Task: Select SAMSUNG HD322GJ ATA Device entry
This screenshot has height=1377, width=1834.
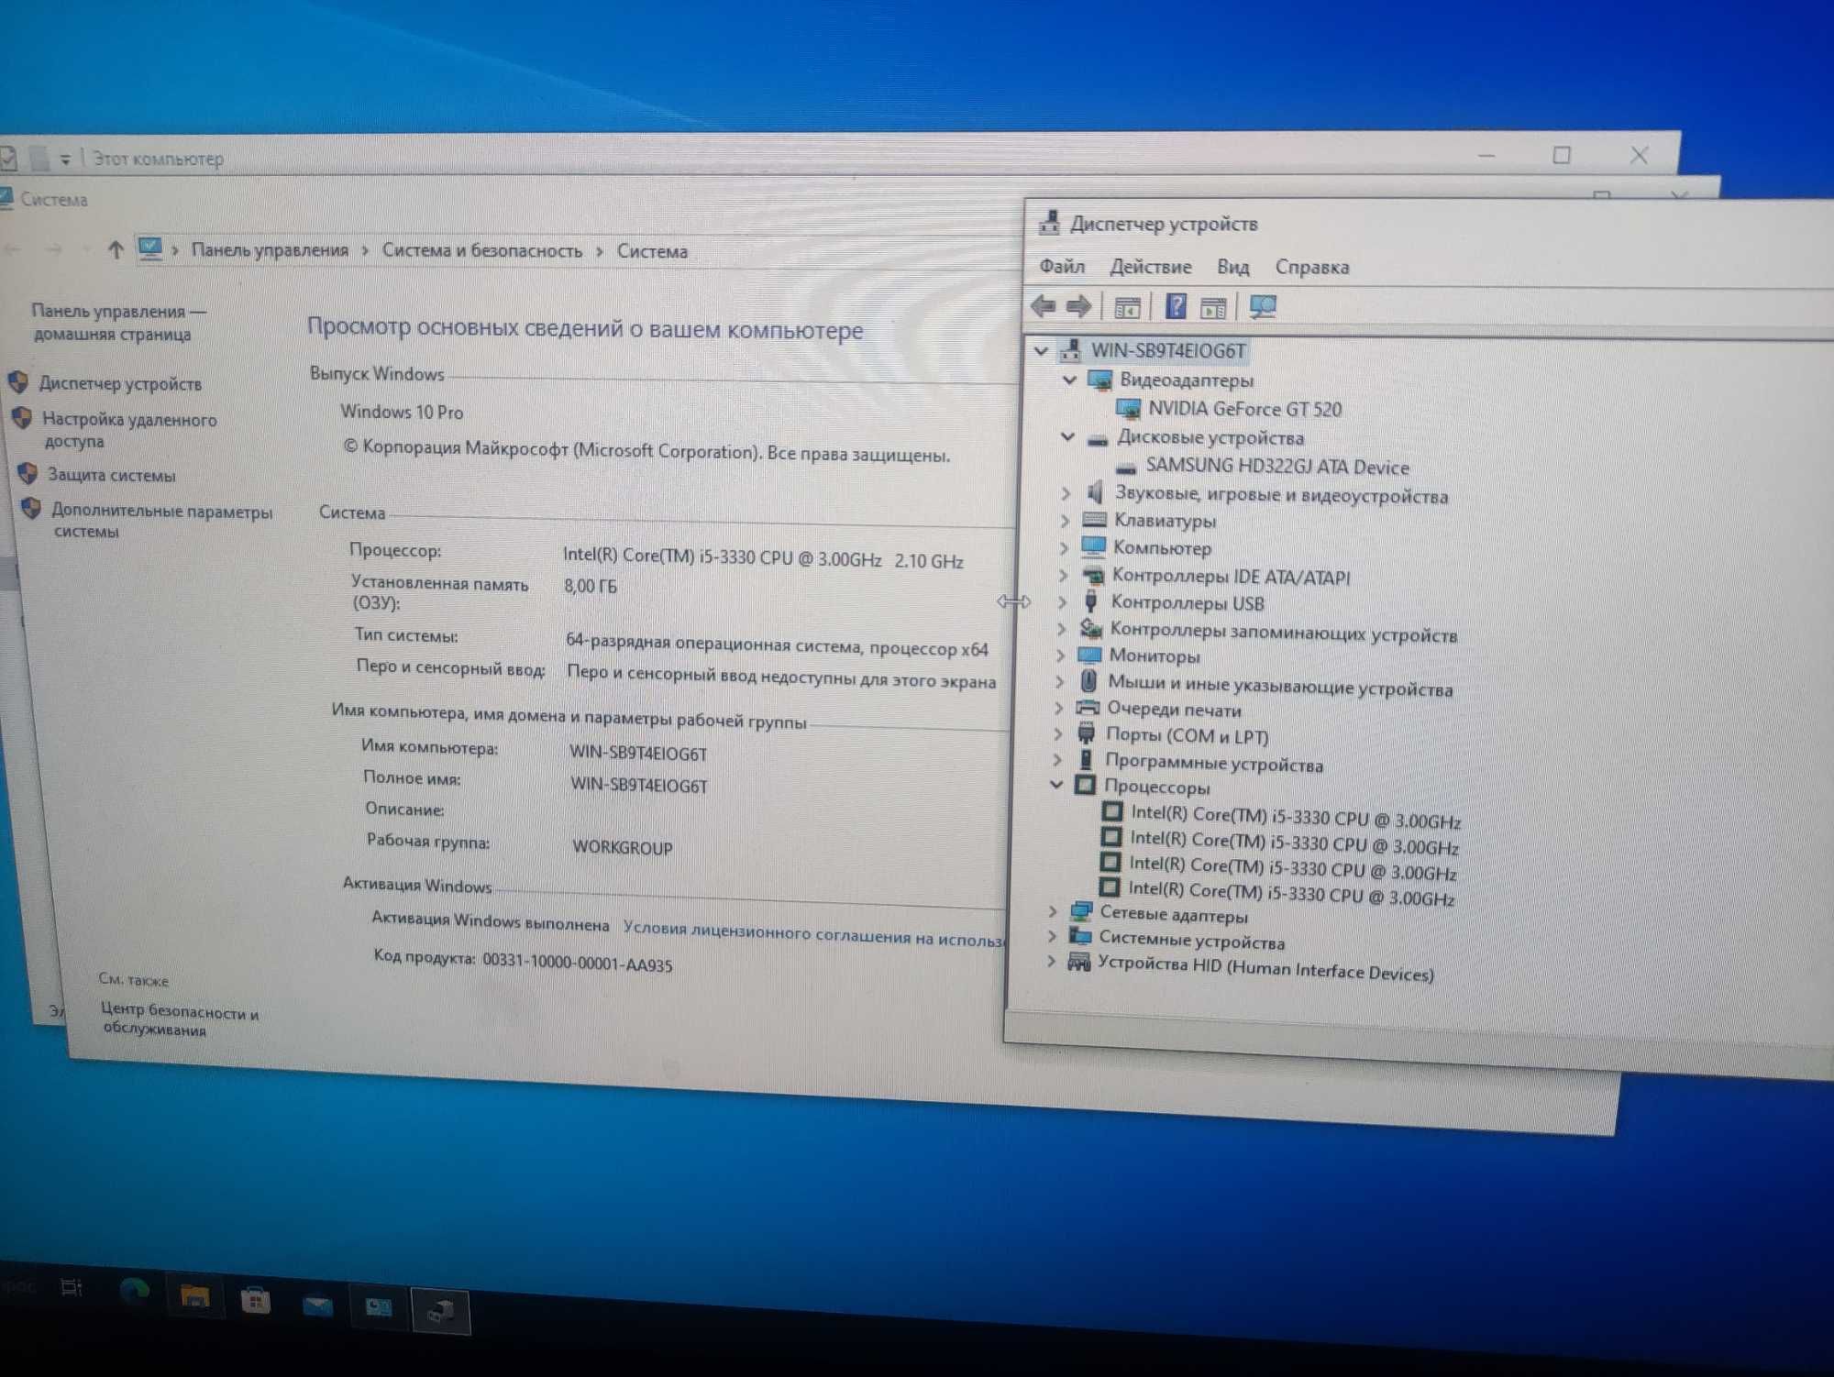Action: [x=1276, y=467]
